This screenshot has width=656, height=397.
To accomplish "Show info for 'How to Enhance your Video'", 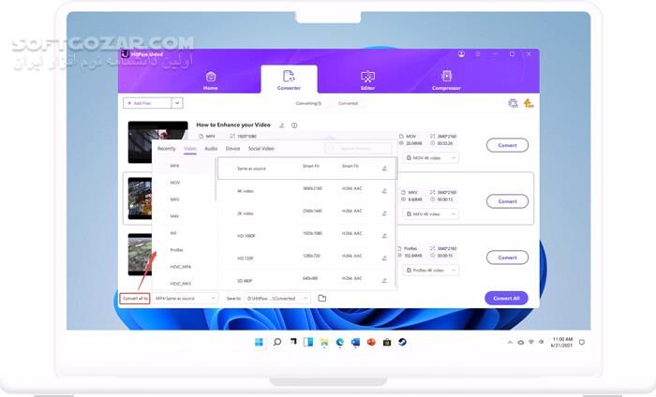I will pos(294,125).
